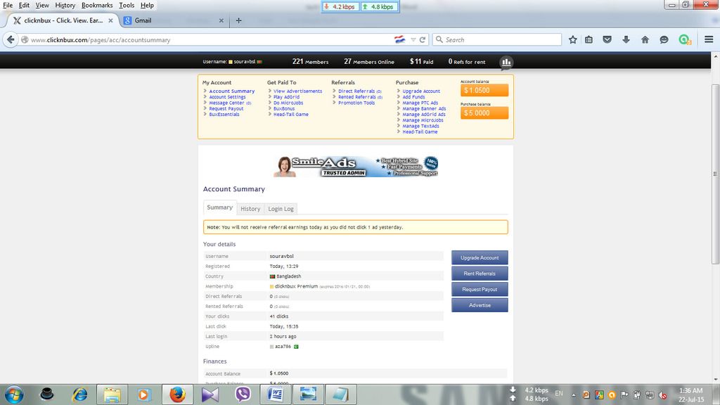Open a new browser tab
The height and width of the screenshot is (405, 720).
238,20
